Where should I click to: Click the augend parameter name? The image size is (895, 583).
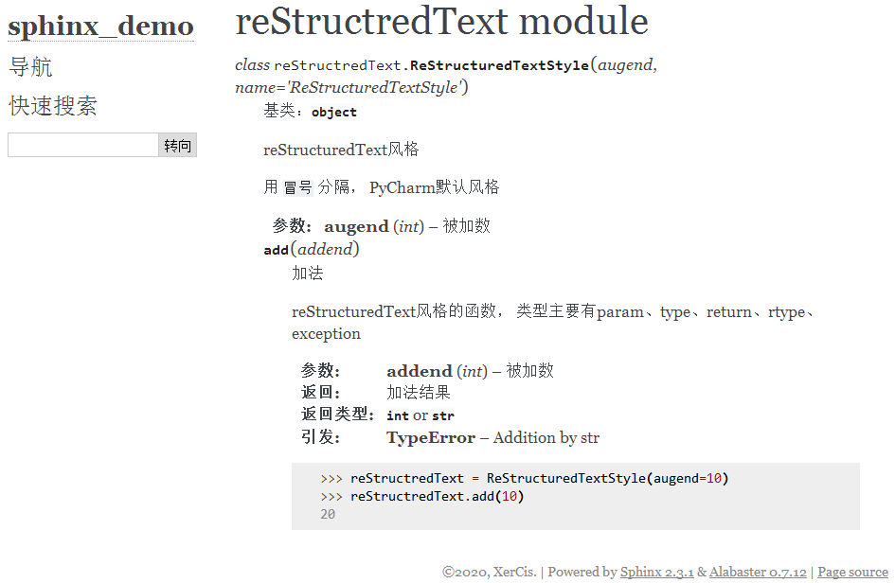pos(355,226)
